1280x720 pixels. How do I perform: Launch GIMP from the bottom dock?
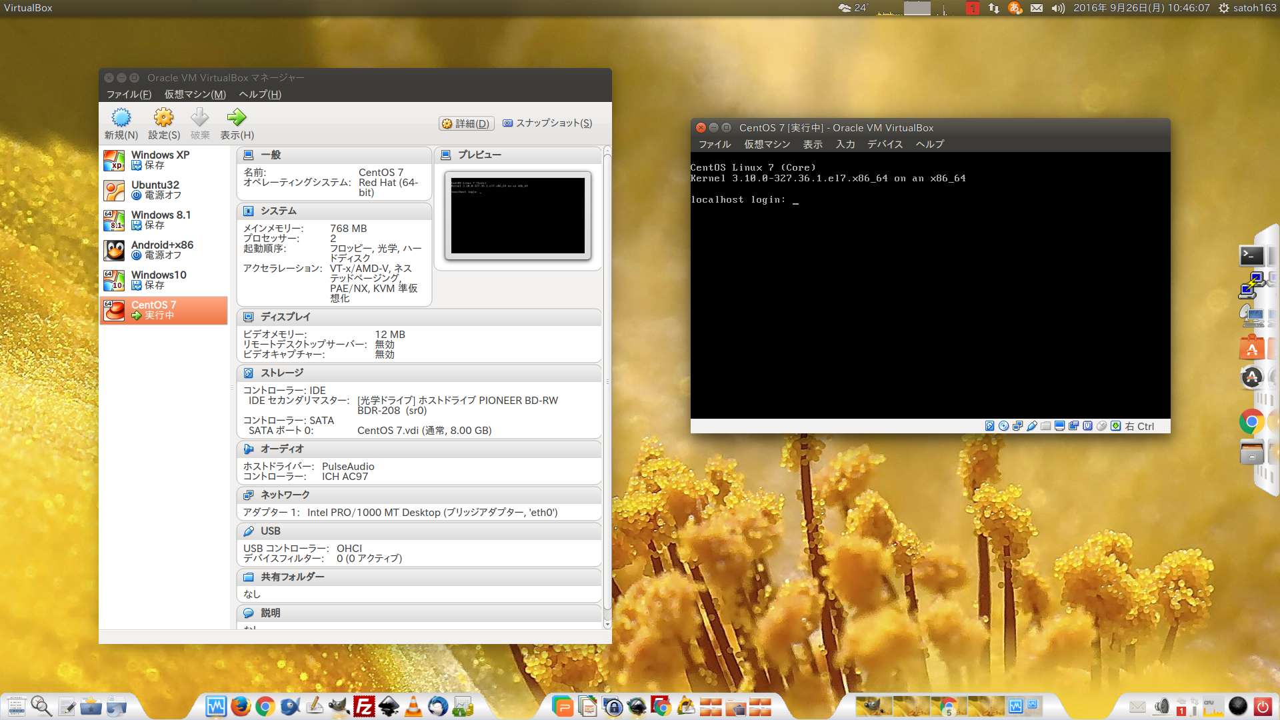click(x=339, y=706)
